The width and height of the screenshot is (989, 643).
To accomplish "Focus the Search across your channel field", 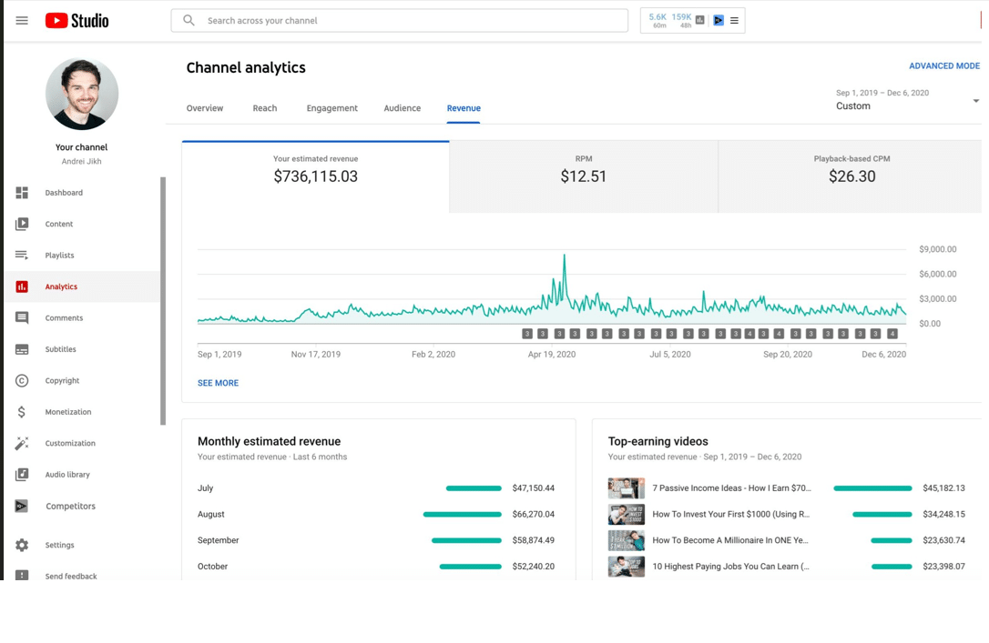I will coord(399,20).
